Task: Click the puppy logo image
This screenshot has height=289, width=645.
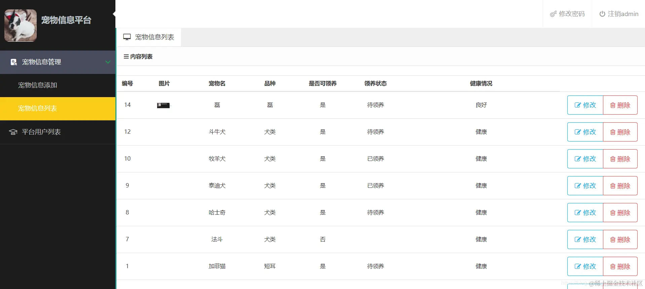Action: click(x=21, y=26)
